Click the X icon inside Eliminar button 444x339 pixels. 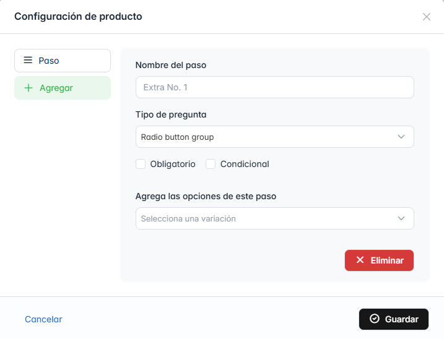(x=360, y=260)
